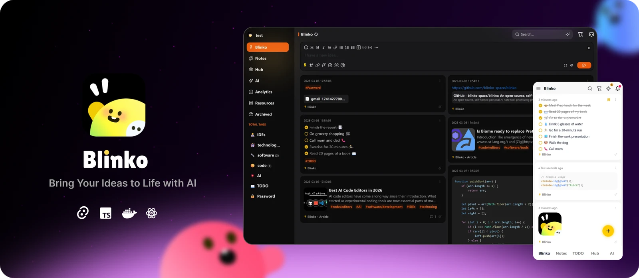The image size is (639, 278).
Task: Uncheck 'Finish the report' task
Action: coord(306,127)
